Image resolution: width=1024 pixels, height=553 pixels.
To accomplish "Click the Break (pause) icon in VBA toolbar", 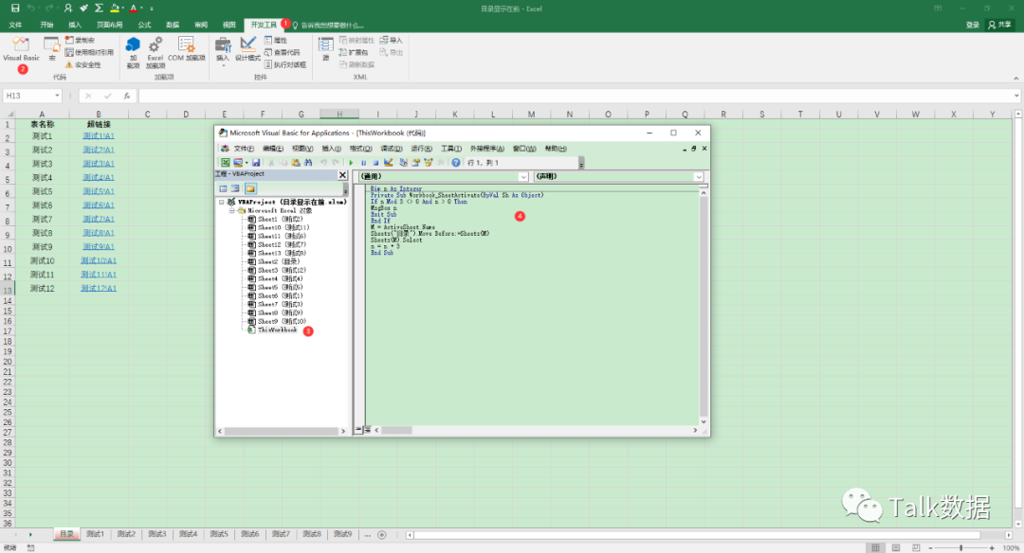I will coord(363,162).
